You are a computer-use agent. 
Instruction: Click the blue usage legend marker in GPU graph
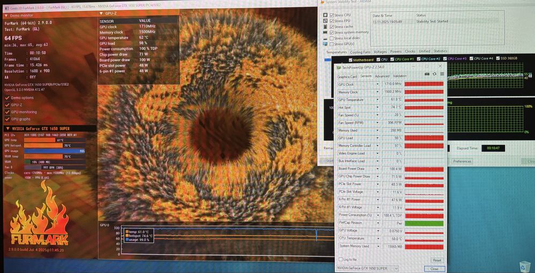click(127, 240)
